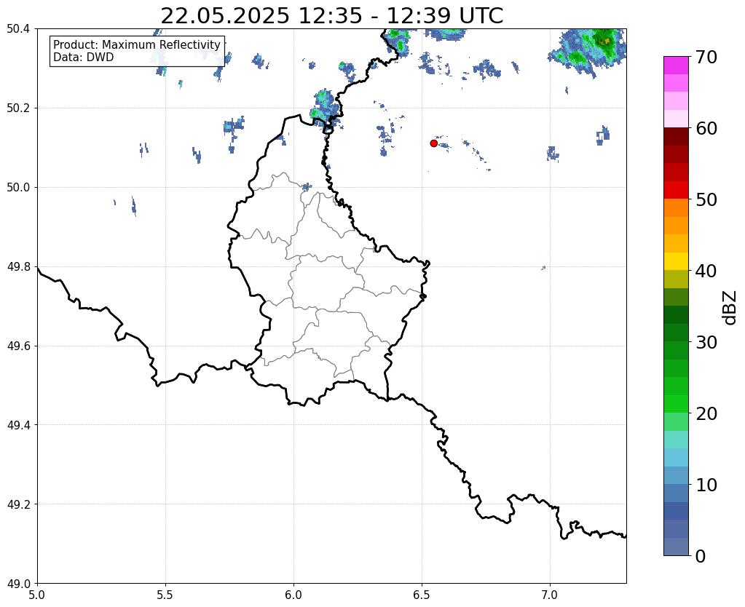Click the yellow colorbar band above 40
This screenshot has width=745, height=607.
pyautogui.click(x=676, y=261)
